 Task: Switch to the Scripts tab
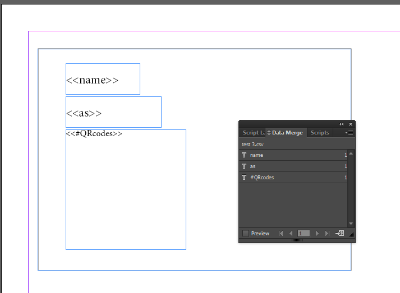click(320, 133)
